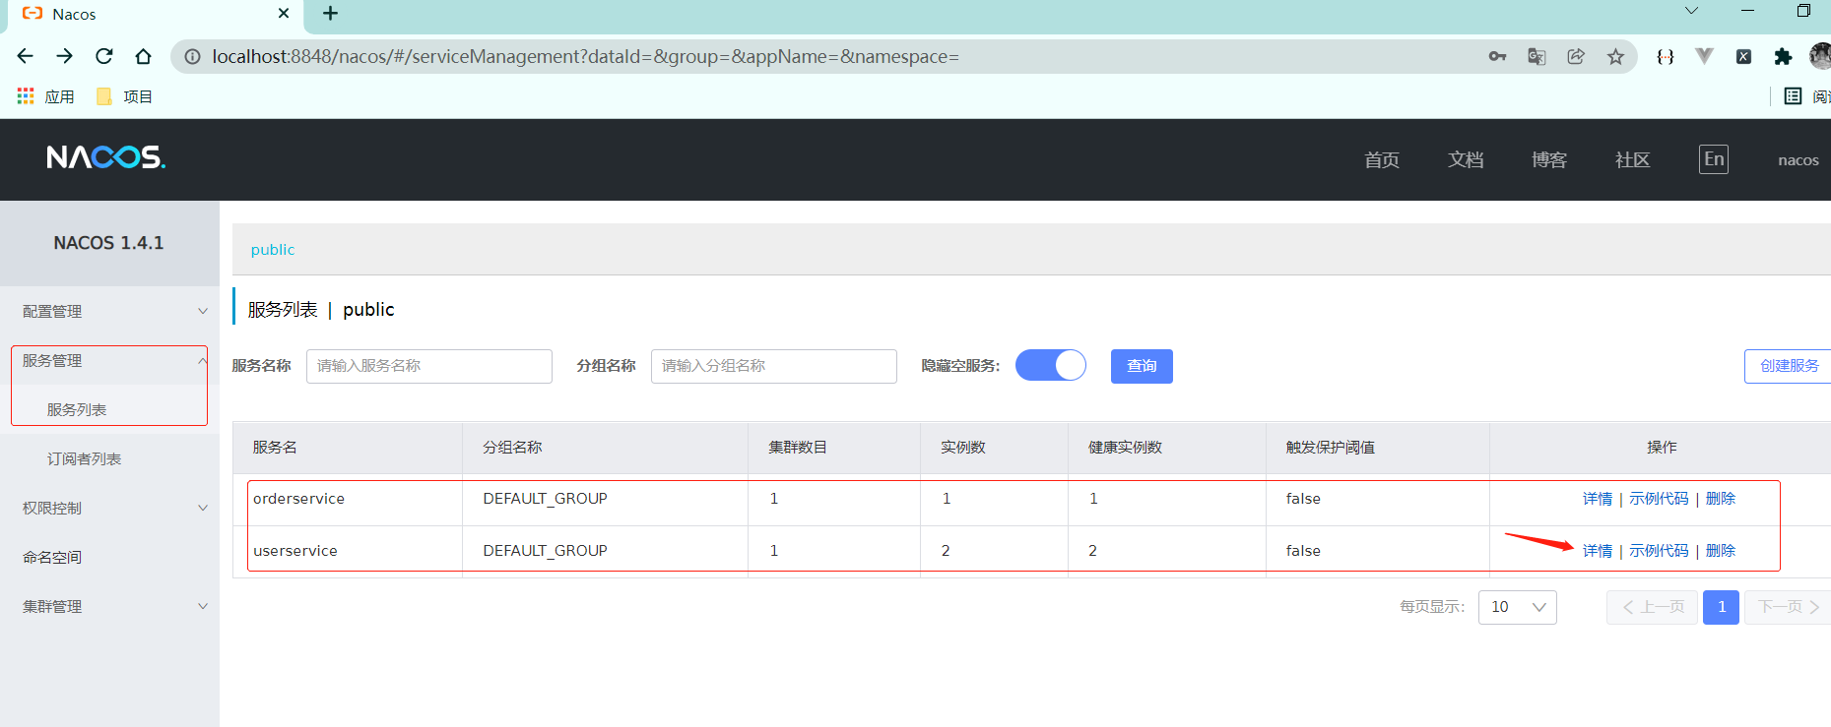Switch language with the En button

click(1714, 159)
